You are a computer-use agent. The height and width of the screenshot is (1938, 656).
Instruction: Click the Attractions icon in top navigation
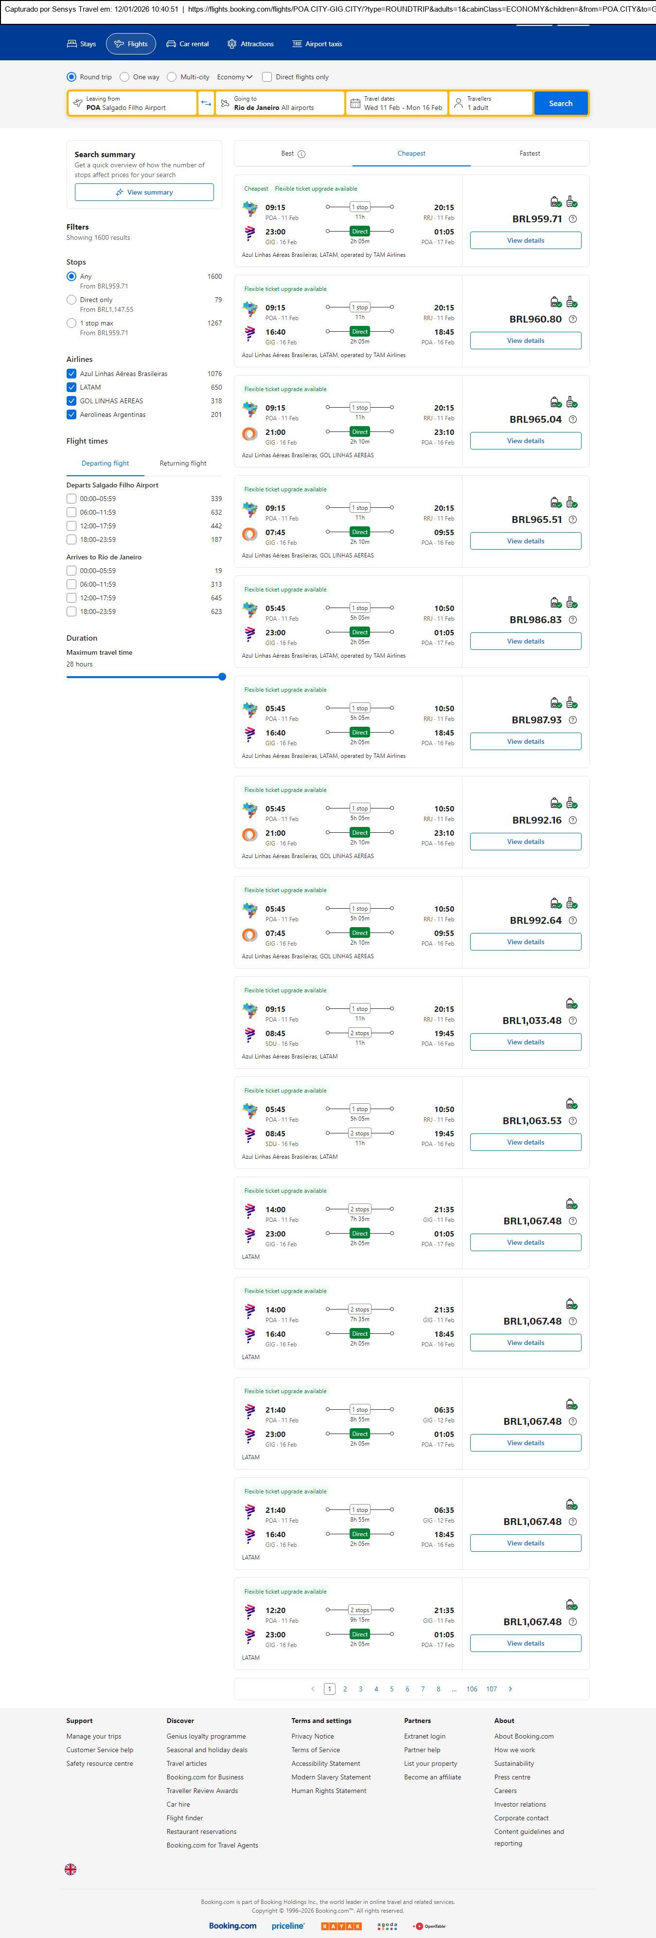pyautogui.click(x=231, y=44)
